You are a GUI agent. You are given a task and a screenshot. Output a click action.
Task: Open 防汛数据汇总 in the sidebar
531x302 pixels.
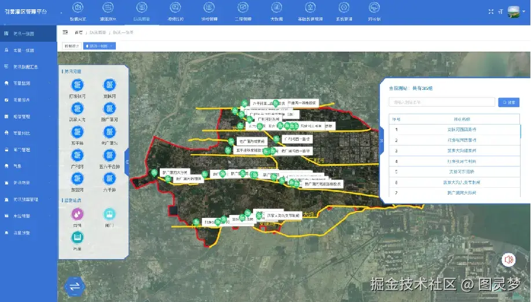tap(28, 67)
